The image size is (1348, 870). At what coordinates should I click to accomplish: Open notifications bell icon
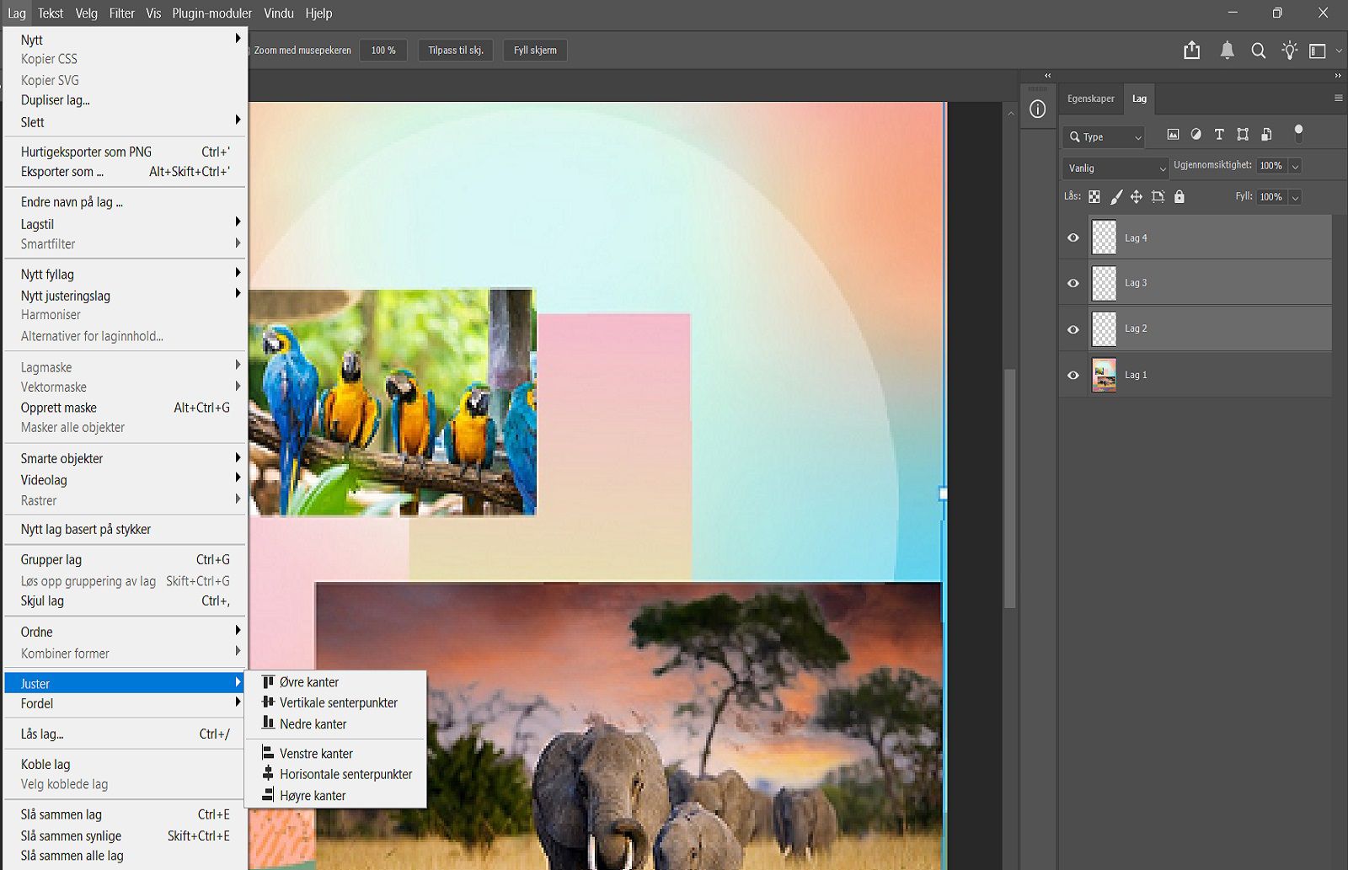[1228, 51]
